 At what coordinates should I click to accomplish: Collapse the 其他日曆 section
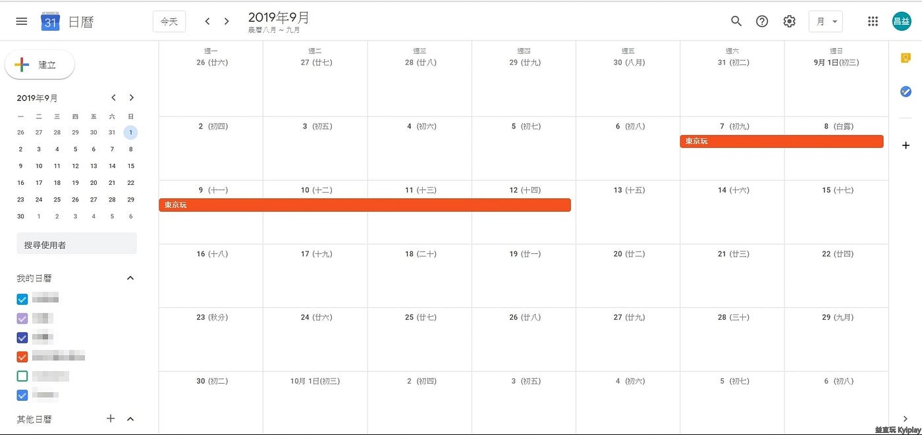coord(130,419)
